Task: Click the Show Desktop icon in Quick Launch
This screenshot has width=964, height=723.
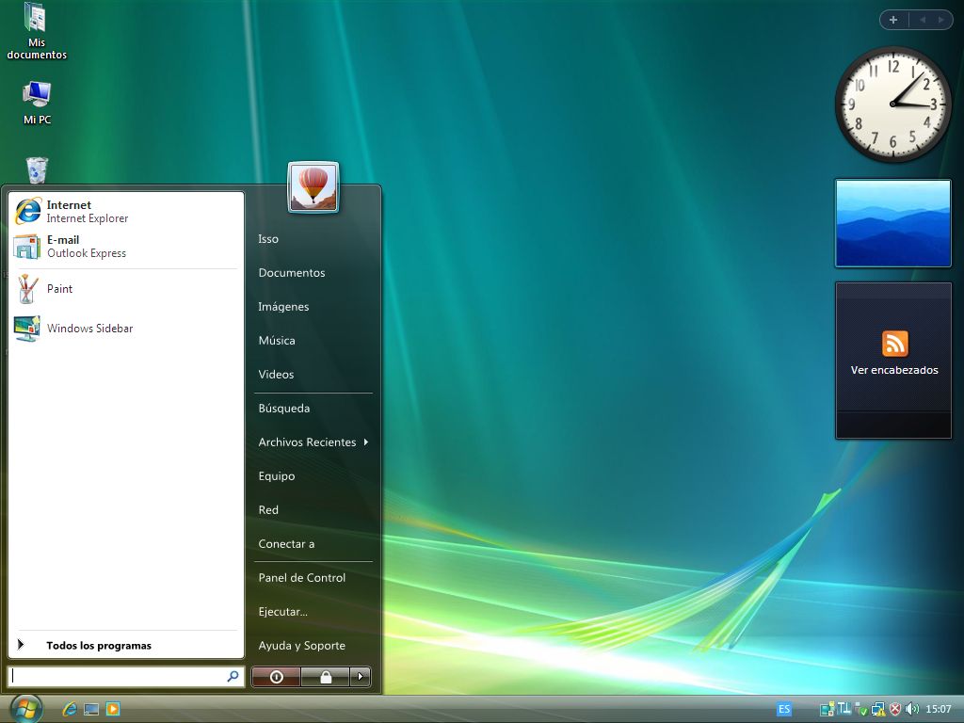Action: 91,709
